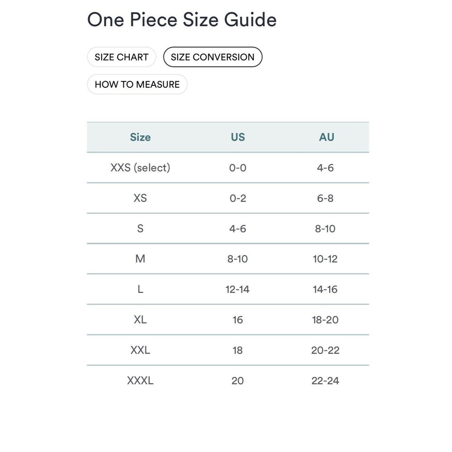Open the SIZE CHART tab
This screenshot has height=452, width=452.
(121, 57)
